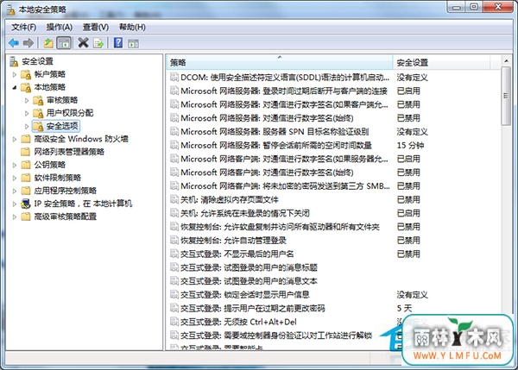Click the 5 天 setting value
The height and width of the screenshot is (370, 518).
point(404,308)
